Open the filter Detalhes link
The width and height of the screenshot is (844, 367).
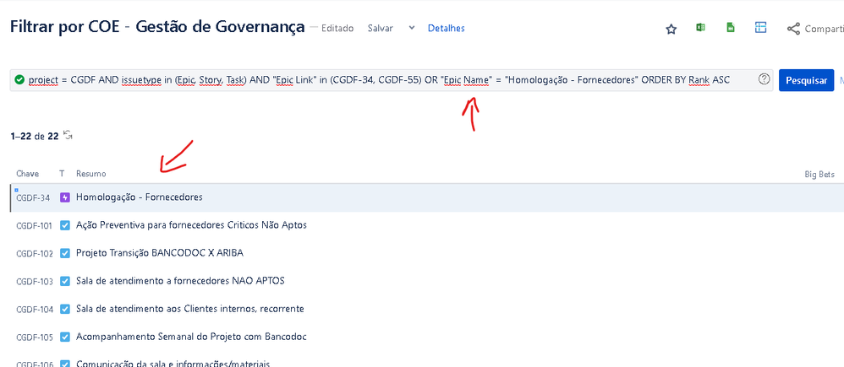click(447, 29)
